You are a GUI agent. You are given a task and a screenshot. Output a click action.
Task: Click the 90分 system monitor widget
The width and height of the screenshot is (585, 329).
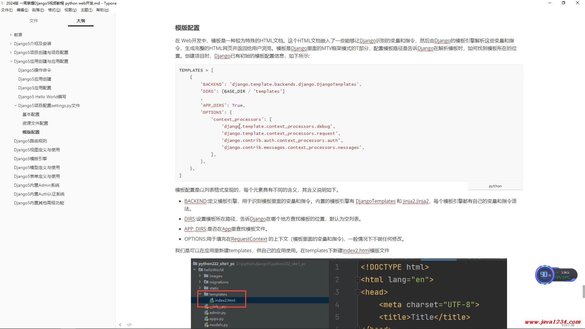tap(545, 275)
